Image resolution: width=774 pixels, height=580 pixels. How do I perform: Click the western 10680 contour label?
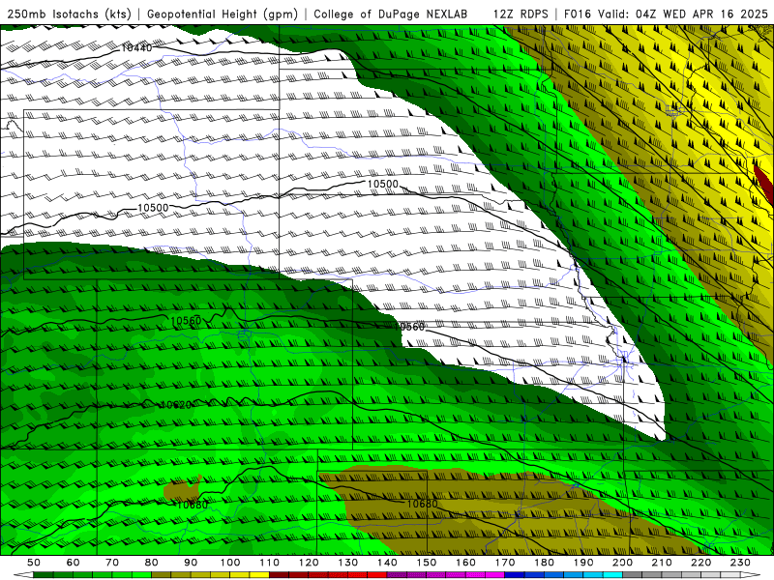click(192, 505)
